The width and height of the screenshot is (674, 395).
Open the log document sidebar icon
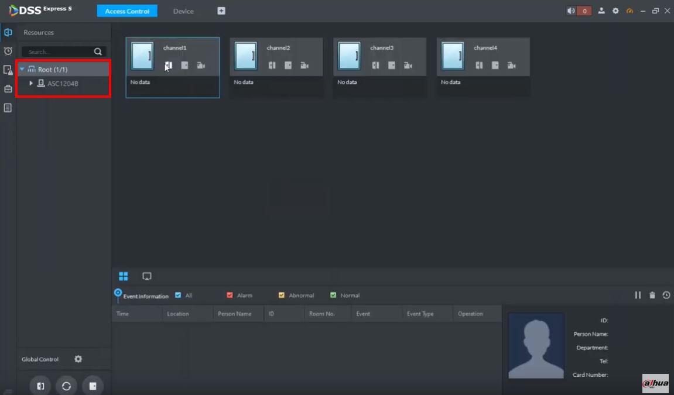coord(8,108)
